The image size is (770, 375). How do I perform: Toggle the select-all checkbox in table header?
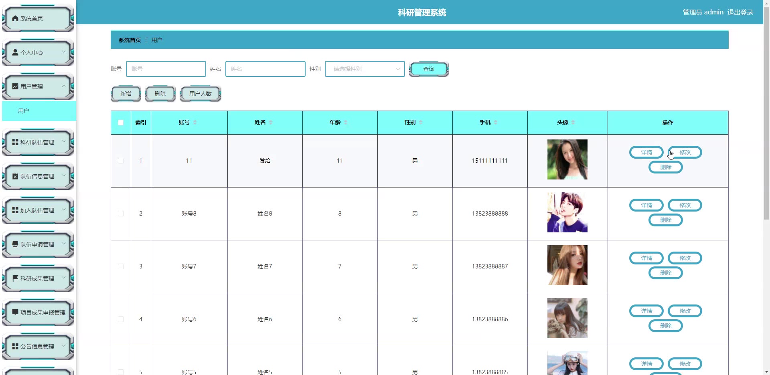point(121,123)
